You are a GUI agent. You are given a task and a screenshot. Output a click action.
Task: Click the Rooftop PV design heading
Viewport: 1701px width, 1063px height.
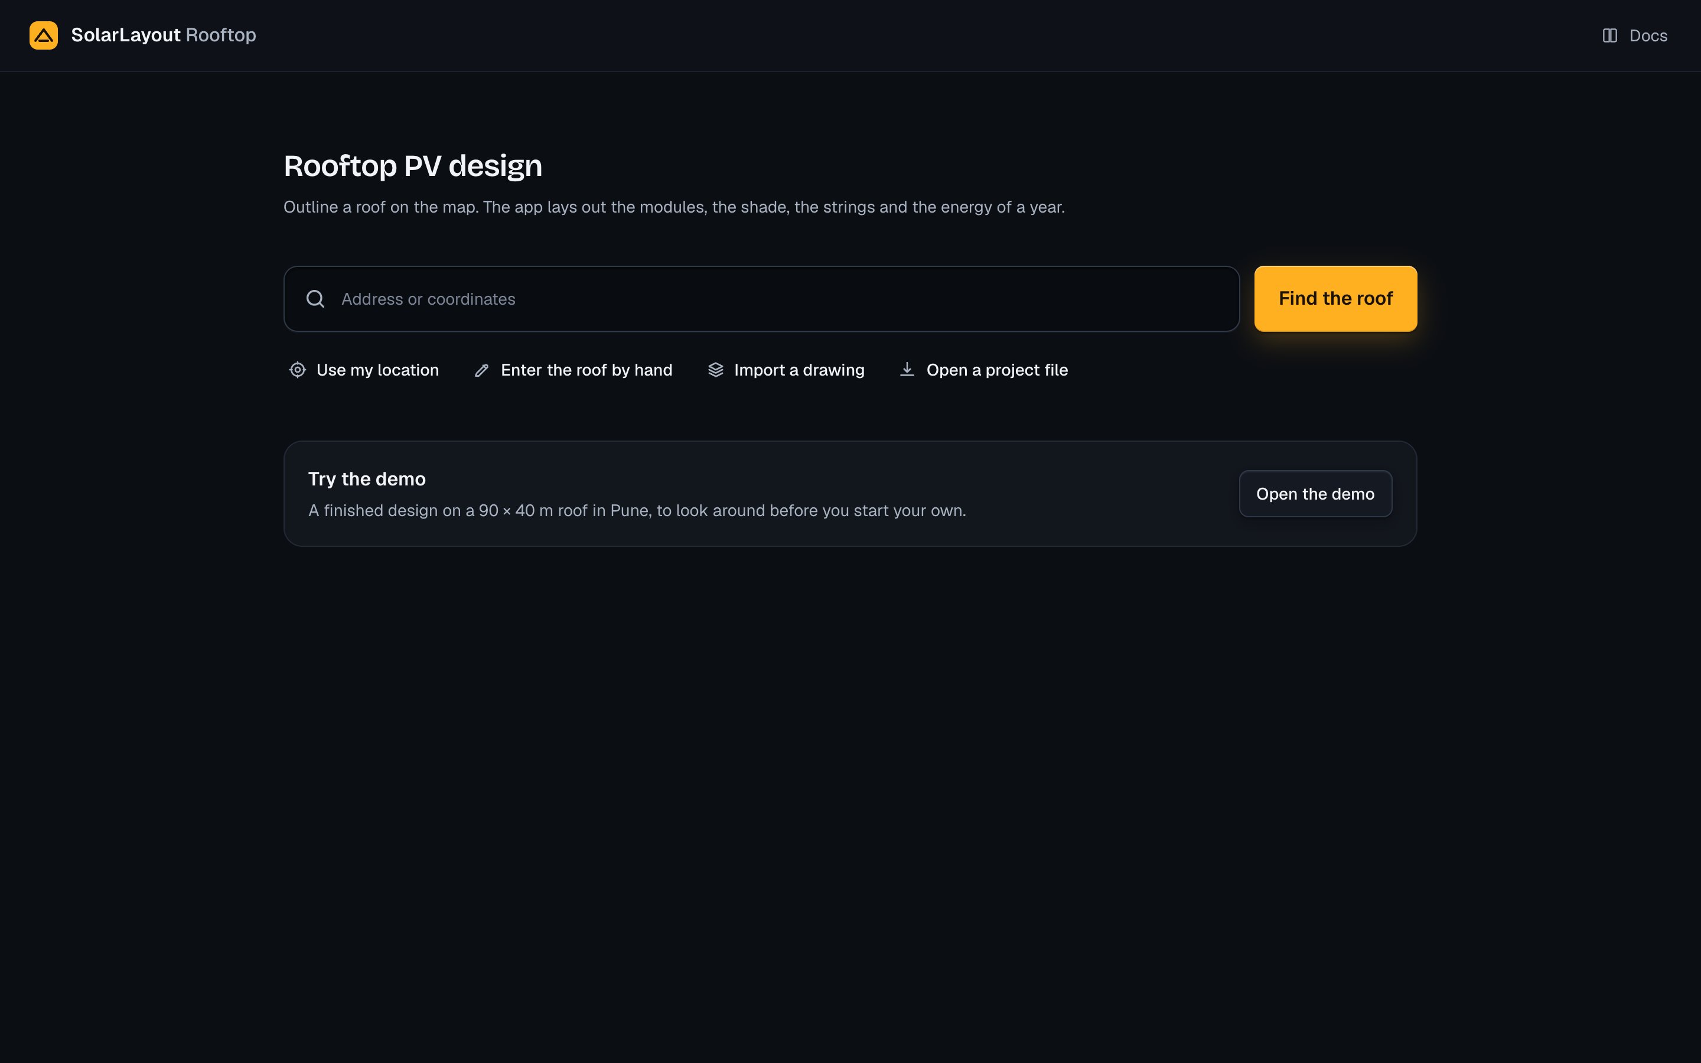tap(413, 166)
